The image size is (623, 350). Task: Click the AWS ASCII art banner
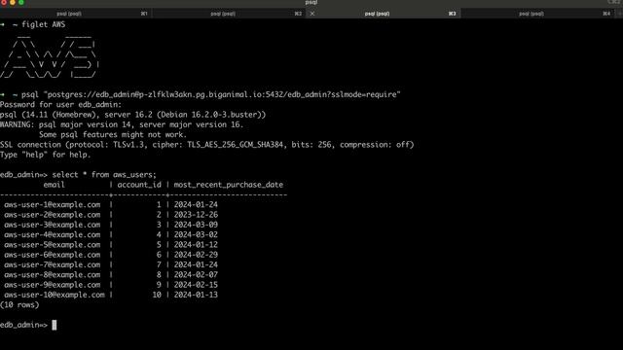coord(50,56)
